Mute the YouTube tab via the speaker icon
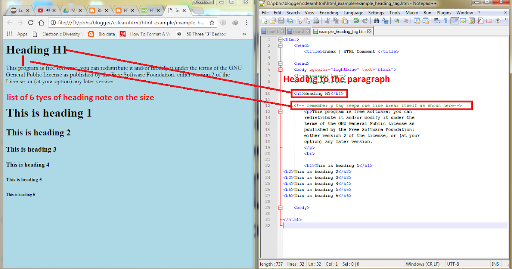Image resolution: width=512 pixels, height=269 pixels. [49, 10]
